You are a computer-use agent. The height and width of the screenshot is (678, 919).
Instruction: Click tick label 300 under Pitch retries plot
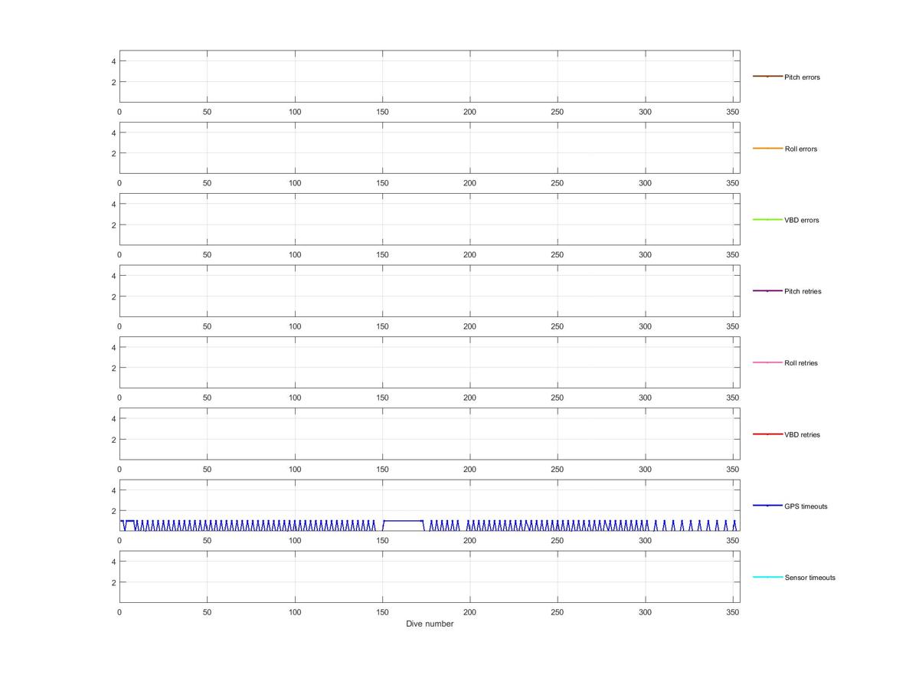click(646, 326)
